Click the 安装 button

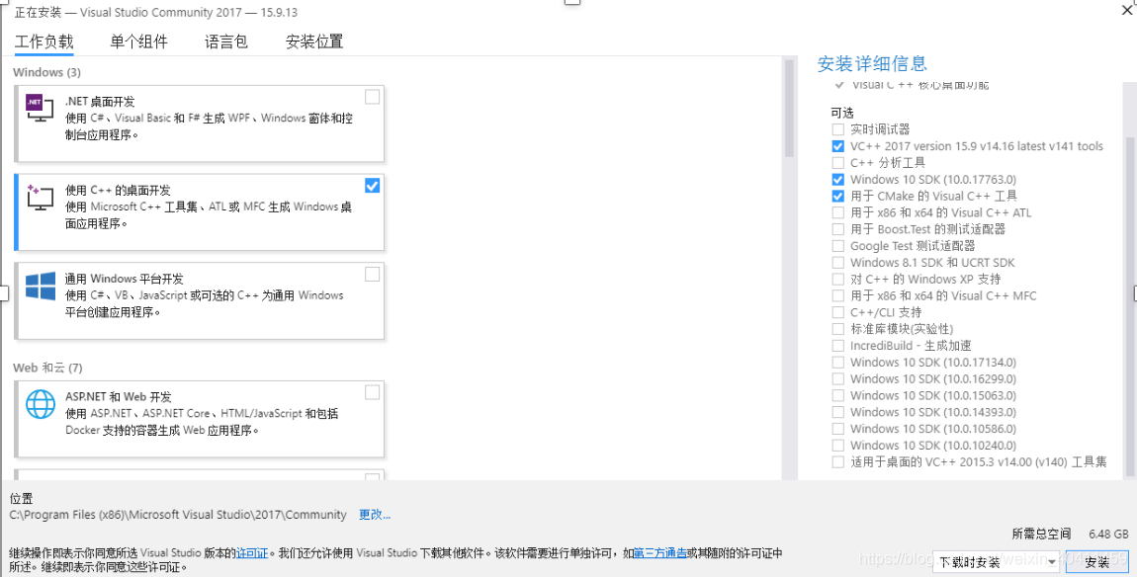point(1097,562)
